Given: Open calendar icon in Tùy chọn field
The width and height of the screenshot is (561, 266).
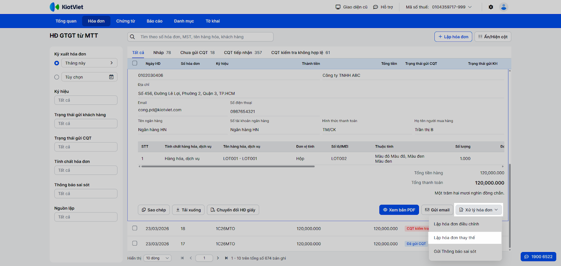Looking at the screenshot, I should point(111,77).
